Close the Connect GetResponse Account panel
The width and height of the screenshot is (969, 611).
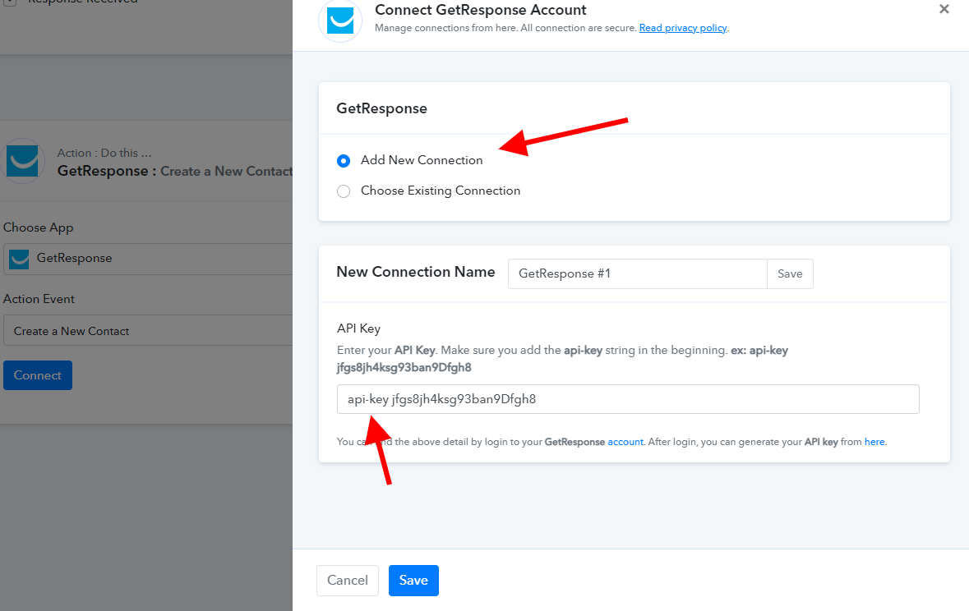click(944, 9)
